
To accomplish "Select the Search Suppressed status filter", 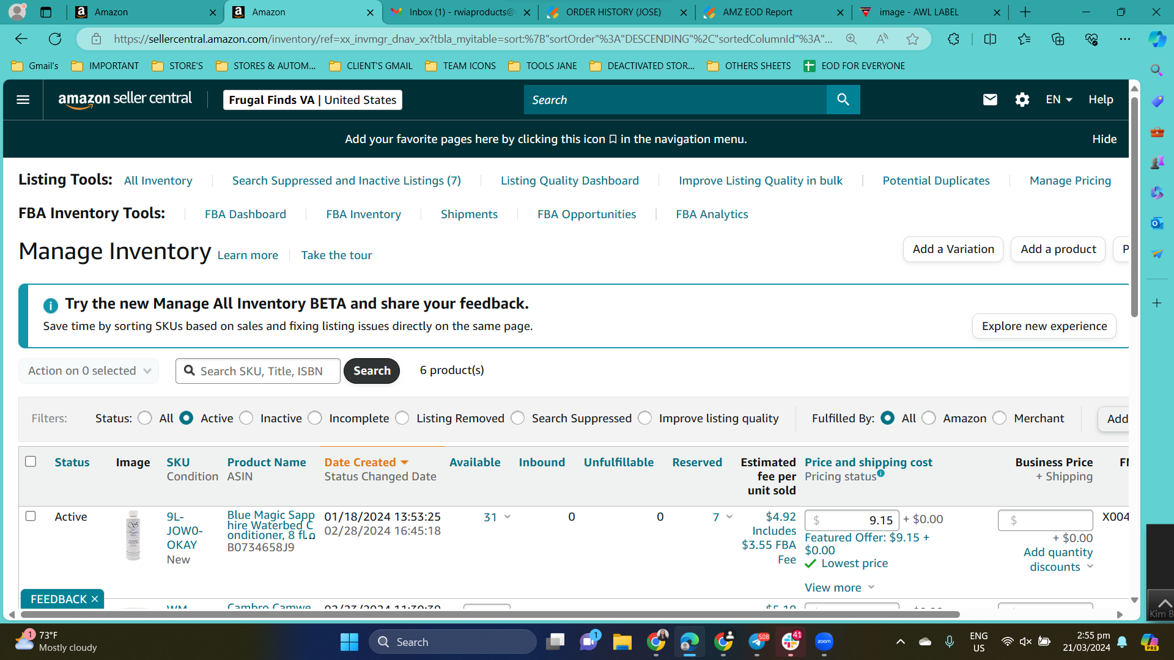I will click(x=518, y=418).
